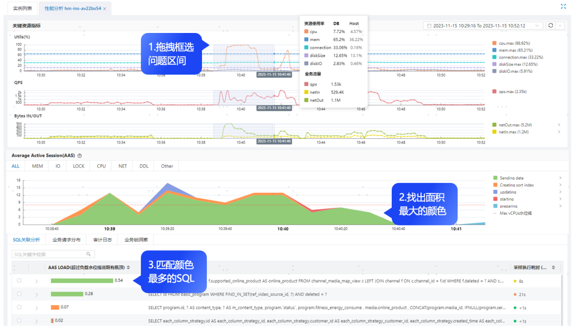Open the SQL关联分析 tab
This screenshot has width=574, height=329.
pyautogui.click(x=27, y=240)
